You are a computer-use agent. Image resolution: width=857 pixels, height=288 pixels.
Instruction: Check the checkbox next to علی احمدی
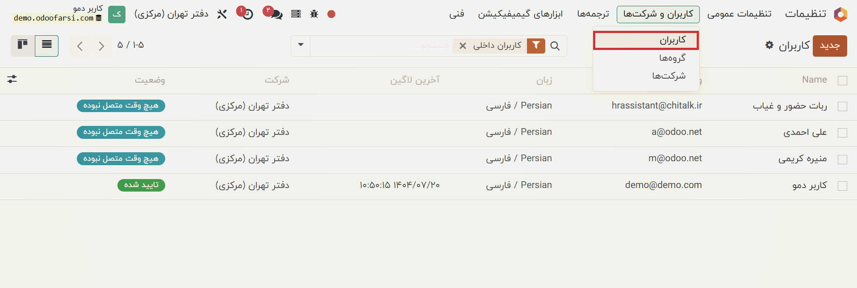(843, 133)
